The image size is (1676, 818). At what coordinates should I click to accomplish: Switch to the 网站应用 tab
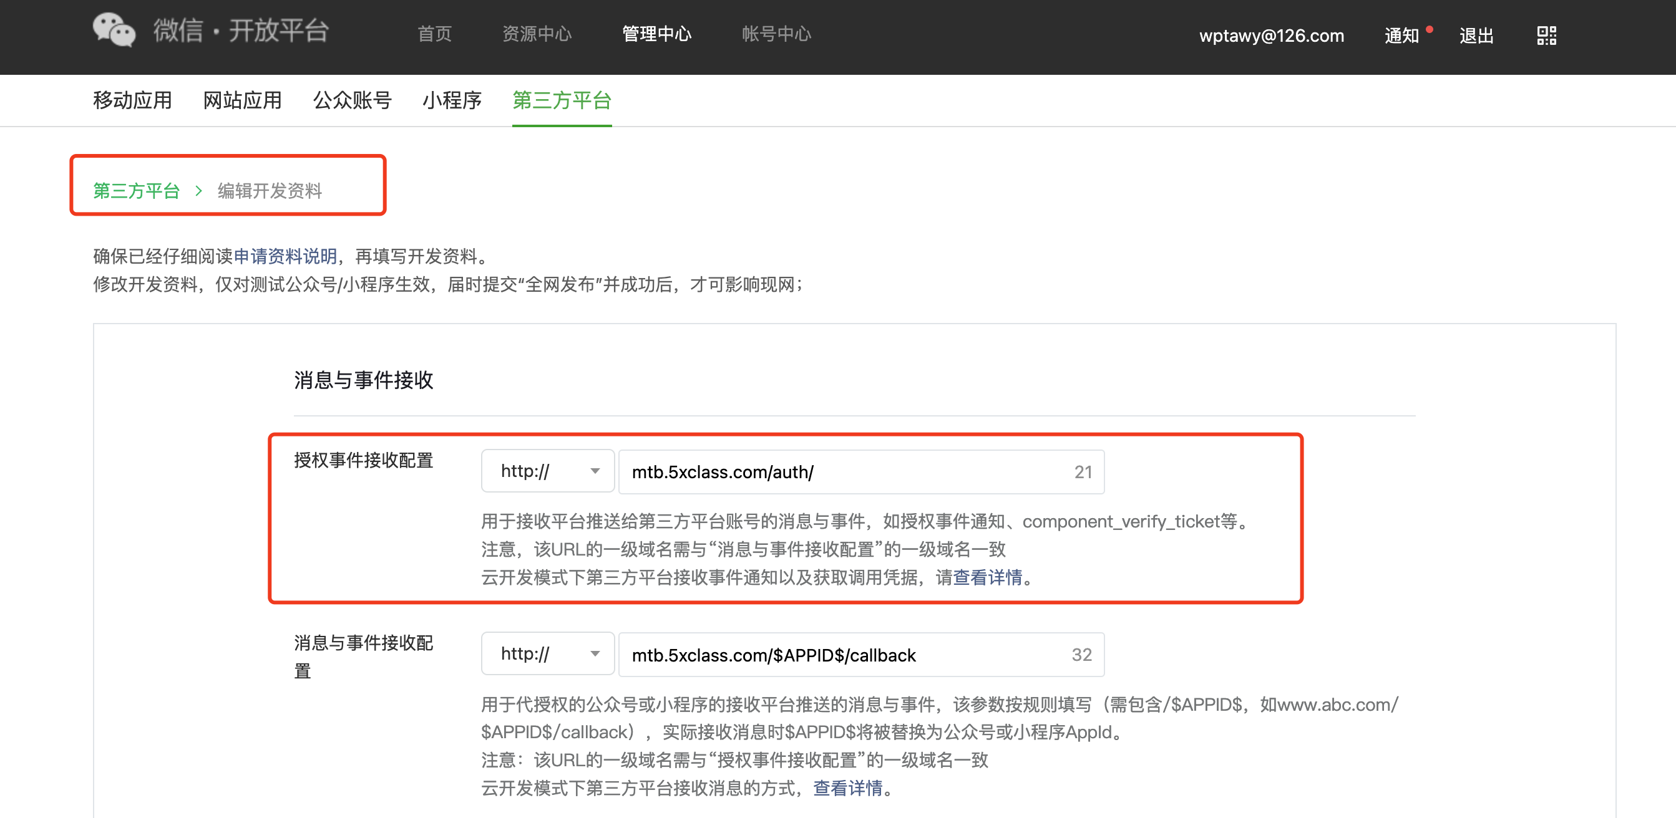click(242, 100)
